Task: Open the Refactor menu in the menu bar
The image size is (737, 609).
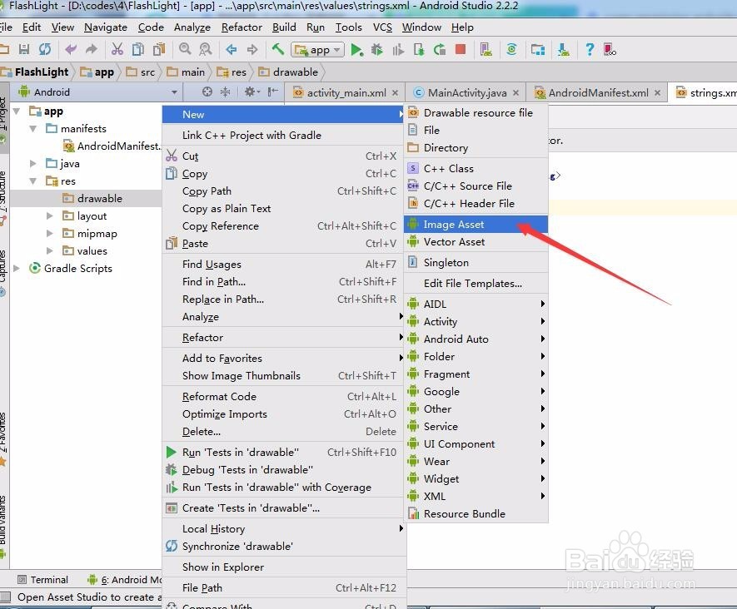Action: point(242,27)
